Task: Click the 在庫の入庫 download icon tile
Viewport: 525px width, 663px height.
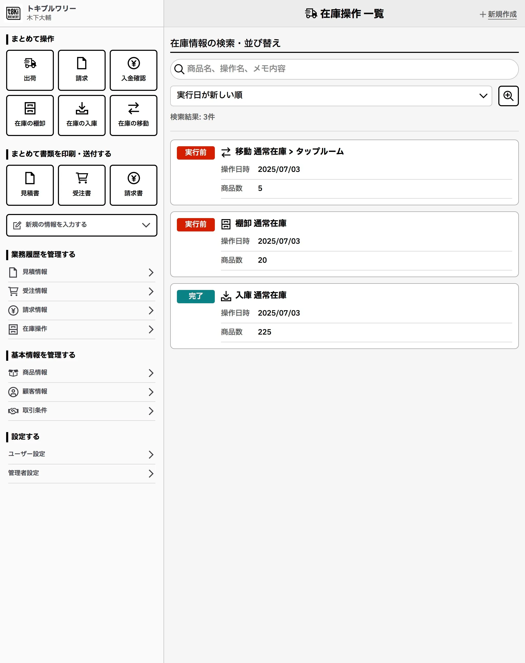Action: [82, 115]
